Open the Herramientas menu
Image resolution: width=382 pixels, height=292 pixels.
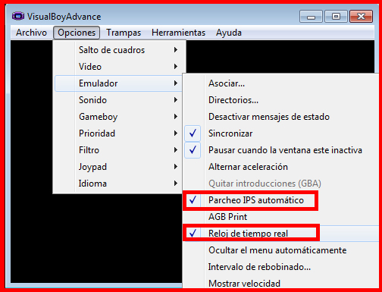click(x=178, y=33)
